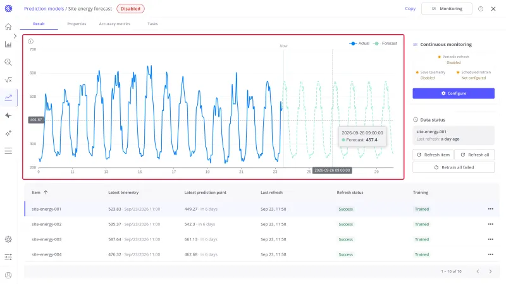Open the magnifier data explorer icon
This screenshot has height=284, width=506.
(8, 62)
